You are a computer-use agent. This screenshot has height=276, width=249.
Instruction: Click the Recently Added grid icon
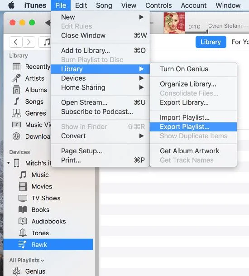[17, 67]
